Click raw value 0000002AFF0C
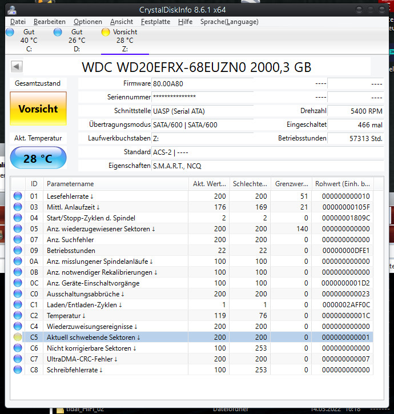 point(346,305)
